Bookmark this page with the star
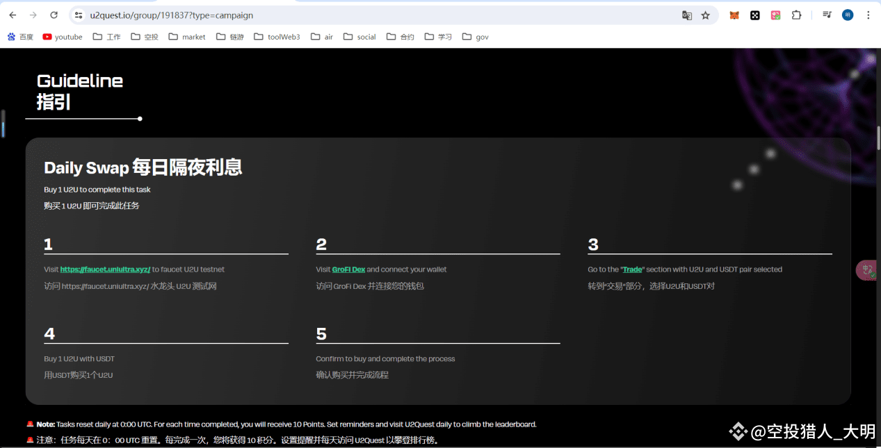The height and width of the screenshot is (448, 881). 706,15
